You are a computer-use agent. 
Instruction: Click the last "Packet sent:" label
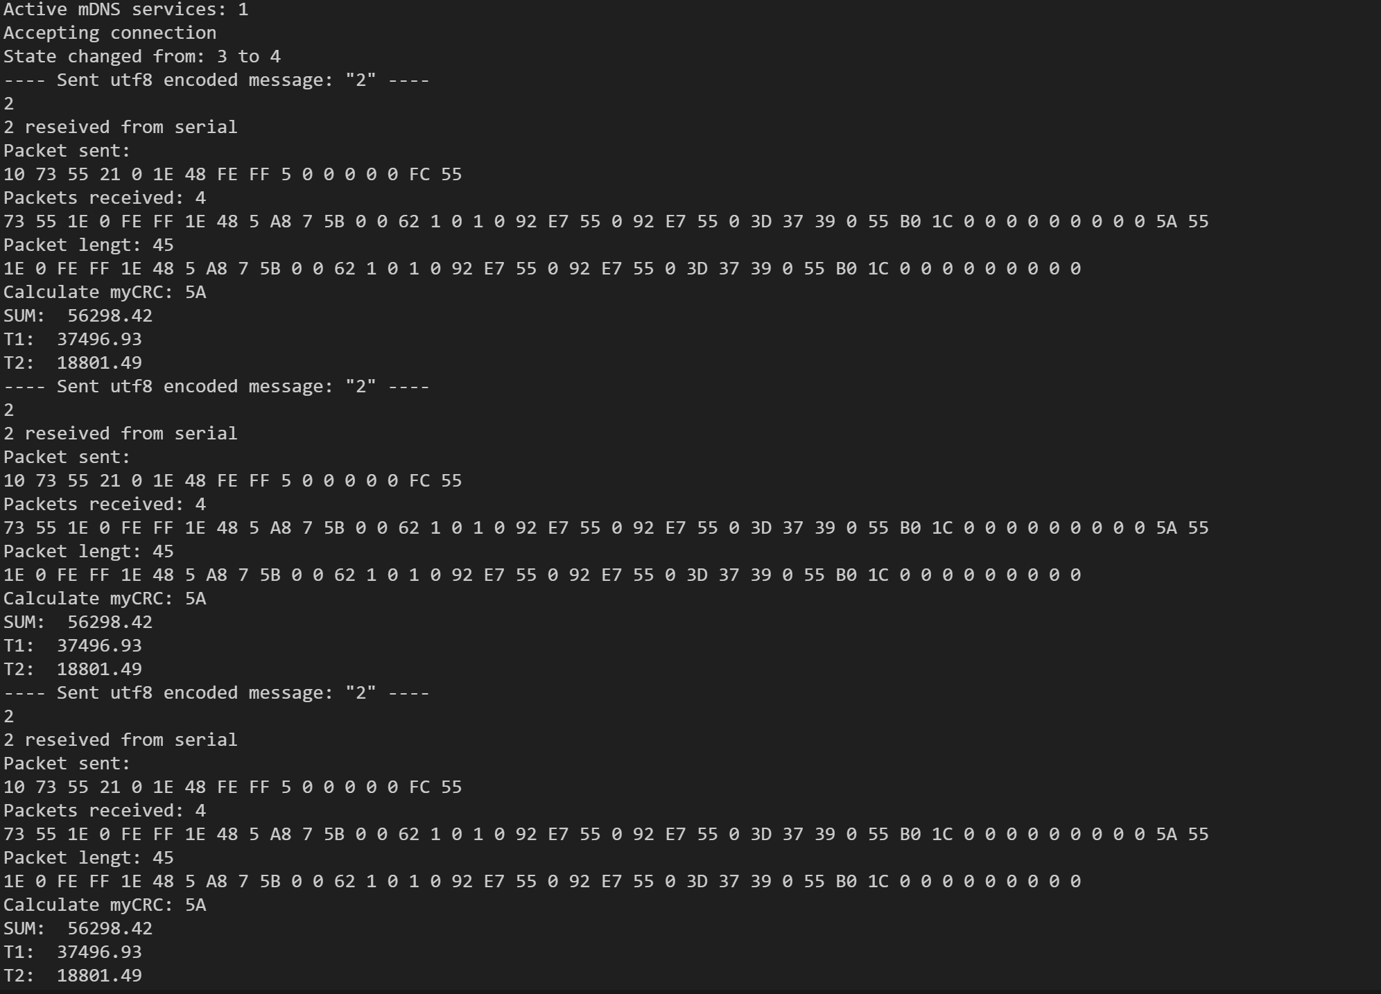pyautogui.click(x=67, y=764)
